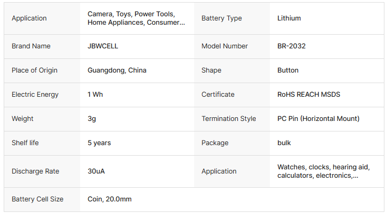The image size is (386, 213).
Task: Click the Termination Style label
Action: click(228, 119)
